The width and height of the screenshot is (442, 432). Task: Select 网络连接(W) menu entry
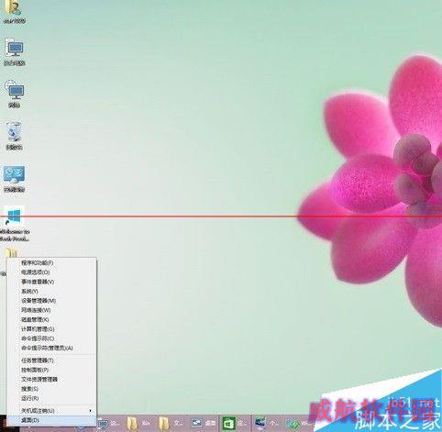[x=51, y=310]
